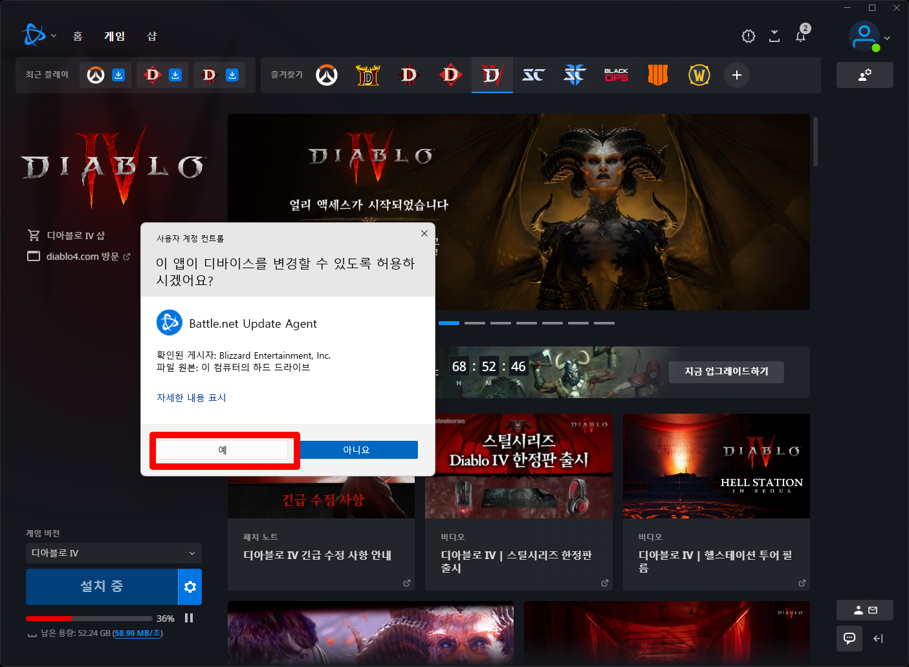Pause the download with pause icon

[189, 618]
